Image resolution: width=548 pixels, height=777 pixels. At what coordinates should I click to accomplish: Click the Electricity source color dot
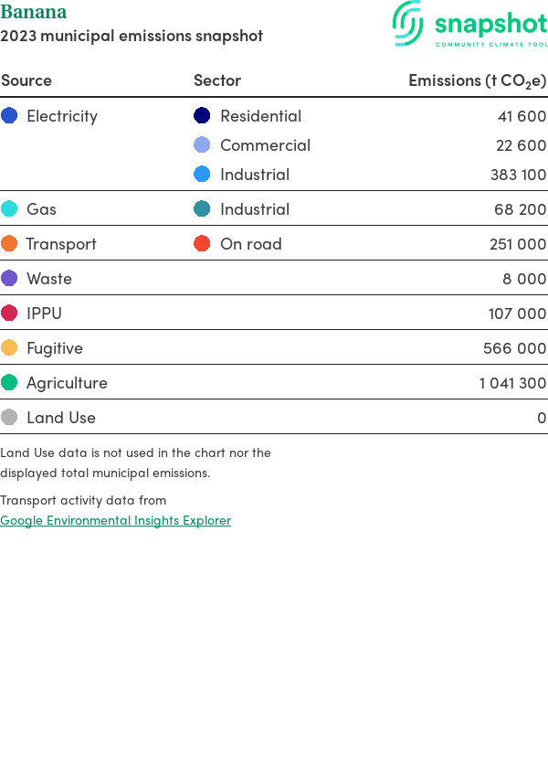pos(9,116)
